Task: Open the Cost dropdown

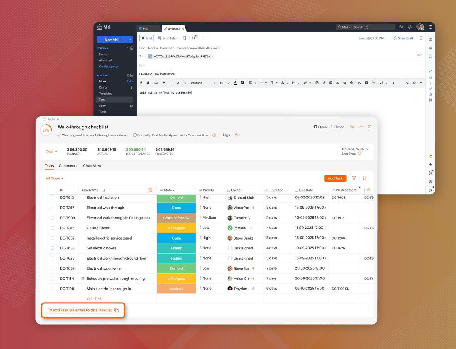Action: pyautogui.click(x=51, y=151)
